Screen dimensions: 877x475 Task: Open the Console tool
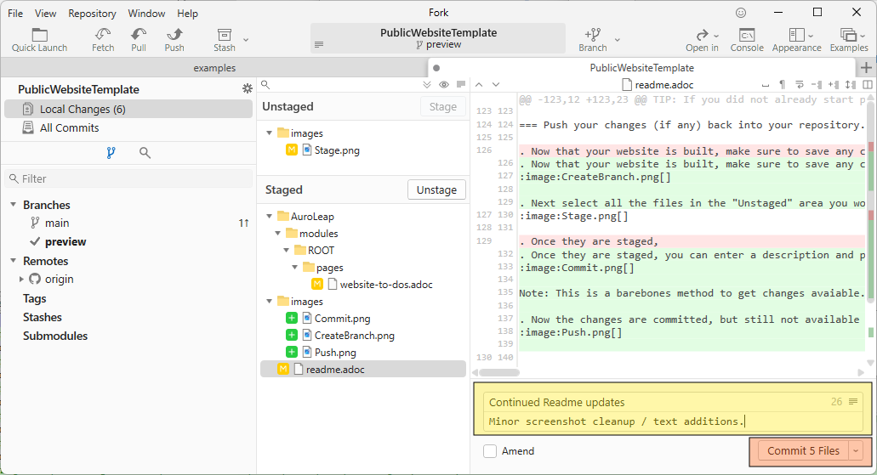point(747,35)
